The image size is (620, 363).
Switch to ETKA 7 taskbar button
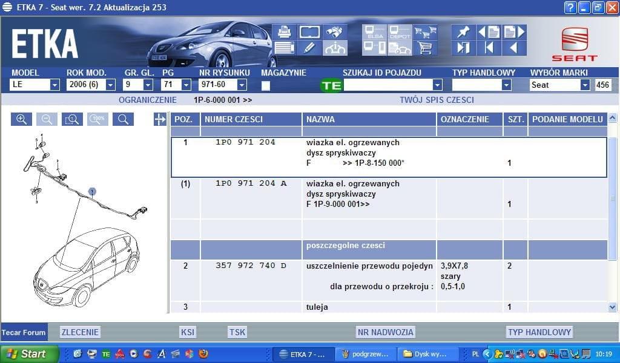[x=303, y=355]
